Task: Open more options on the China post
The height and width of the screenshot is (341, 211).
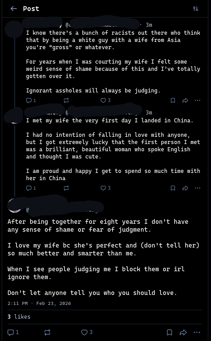Action: tap(197, 188)
